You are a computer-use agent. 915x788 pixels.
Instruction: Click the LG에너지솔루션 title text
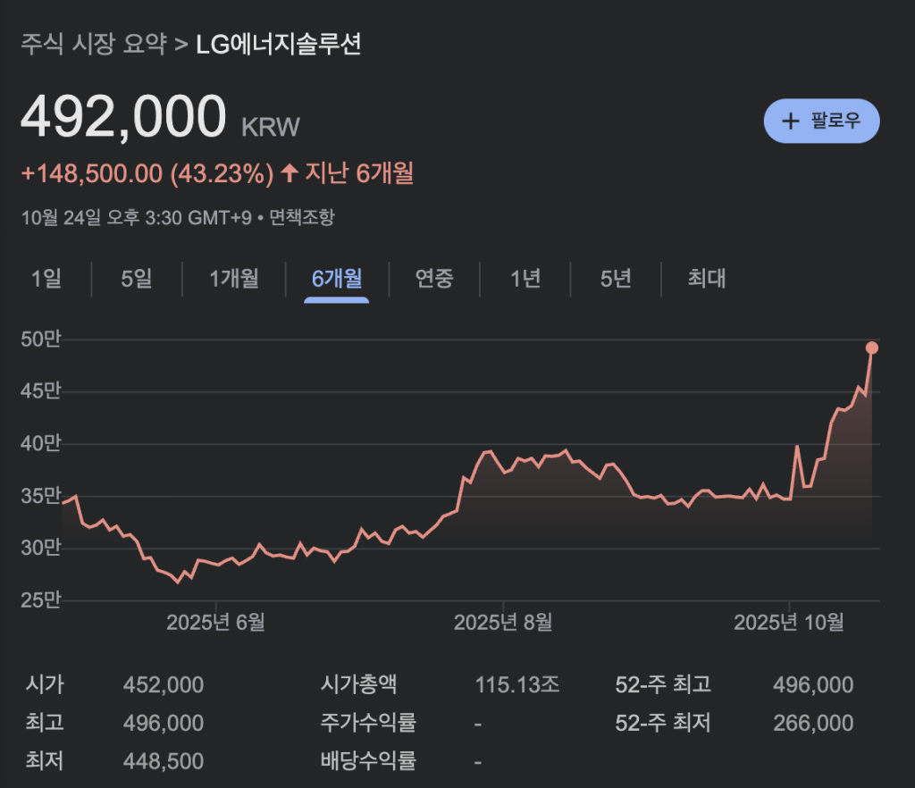point(278,45)
